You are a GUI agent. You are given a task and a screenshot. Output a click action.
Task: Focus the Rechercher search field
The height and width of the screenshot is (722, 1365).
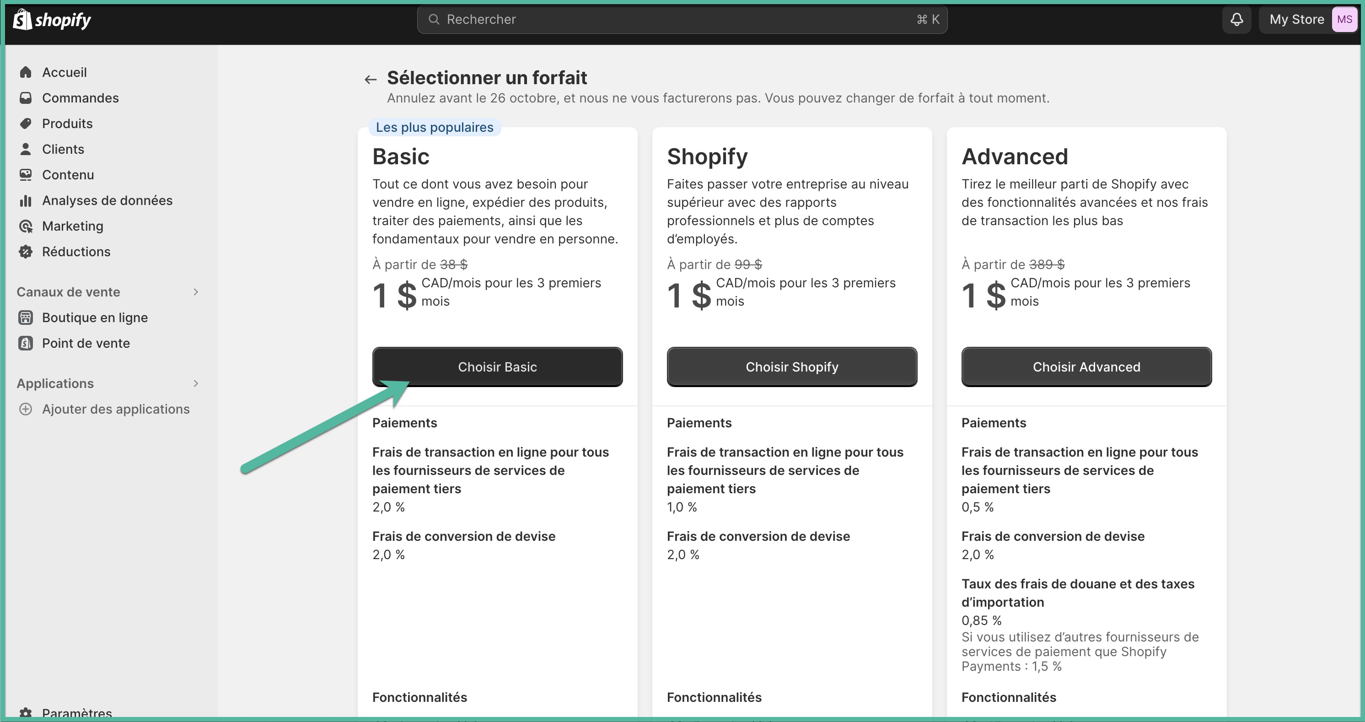[x=682, y=20]
